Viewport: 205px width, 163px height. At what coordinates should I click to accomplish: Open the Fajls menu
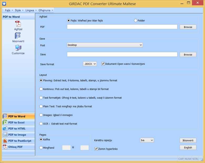tap(8, 10)
